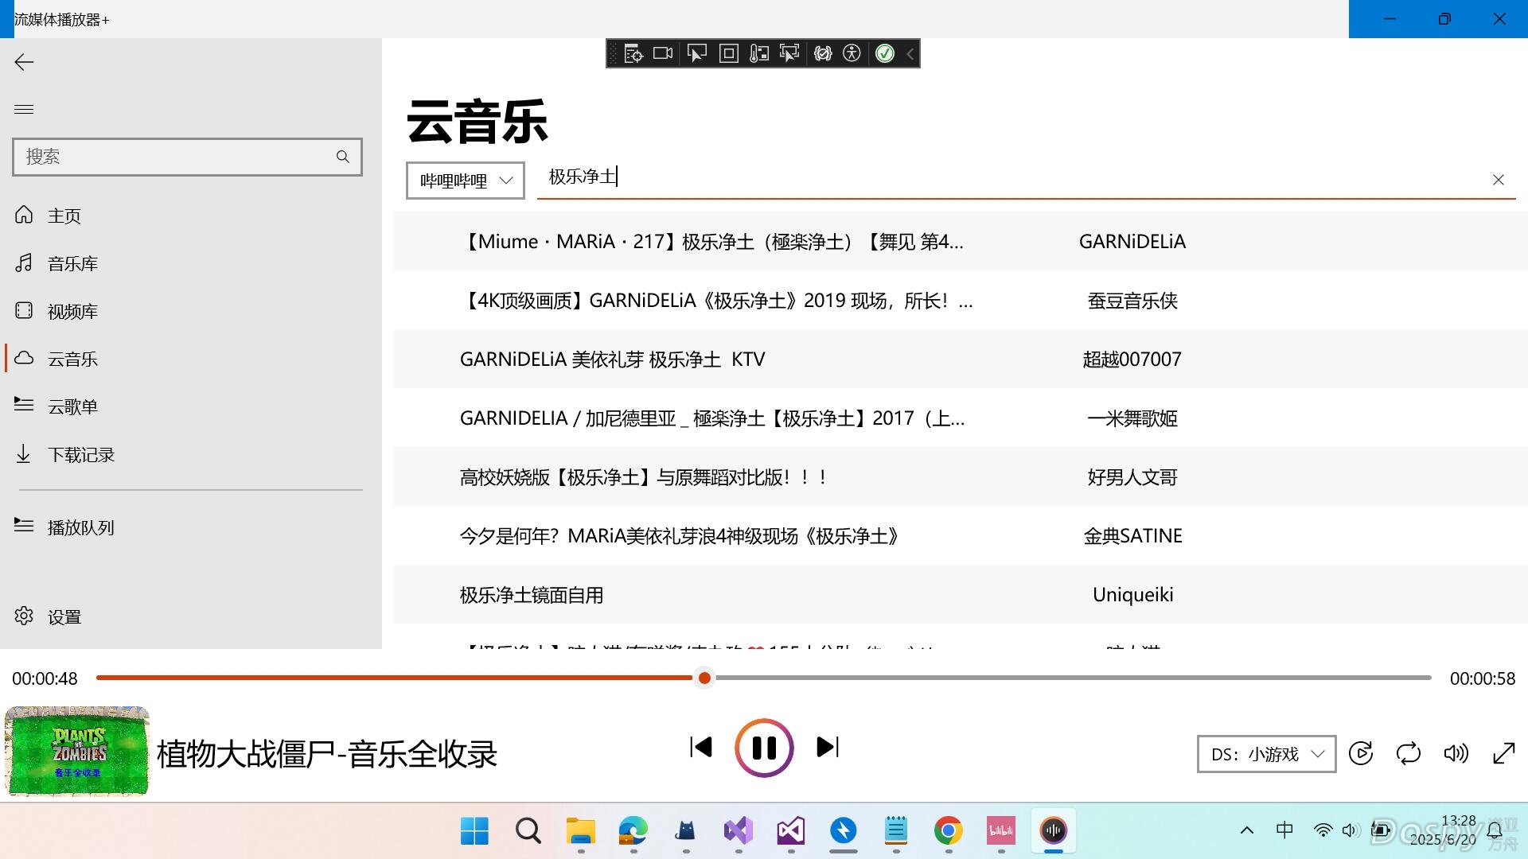1528x859 pixels.
Task: Click uploader name 蚕豆音乐侠
Action: 1132,301
